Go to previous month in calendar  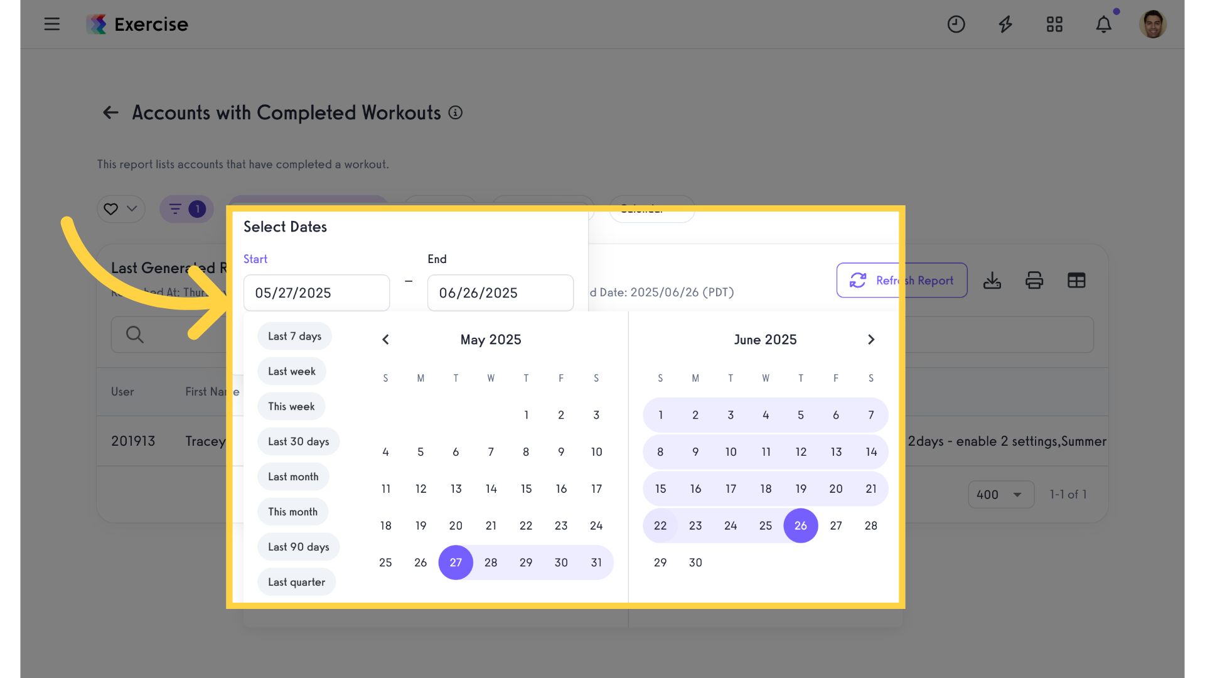(385, 340)
